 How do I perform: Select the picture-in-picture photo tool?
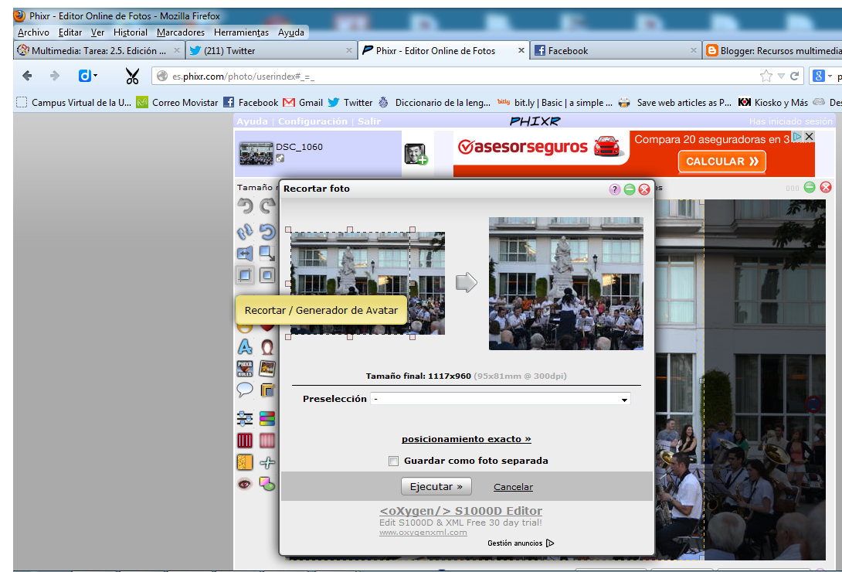[x=267, y=369]
